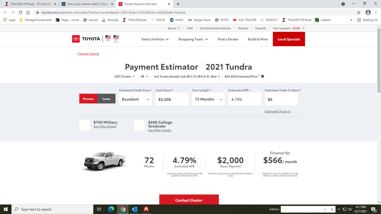Bookmark this page with star icon

359,12
